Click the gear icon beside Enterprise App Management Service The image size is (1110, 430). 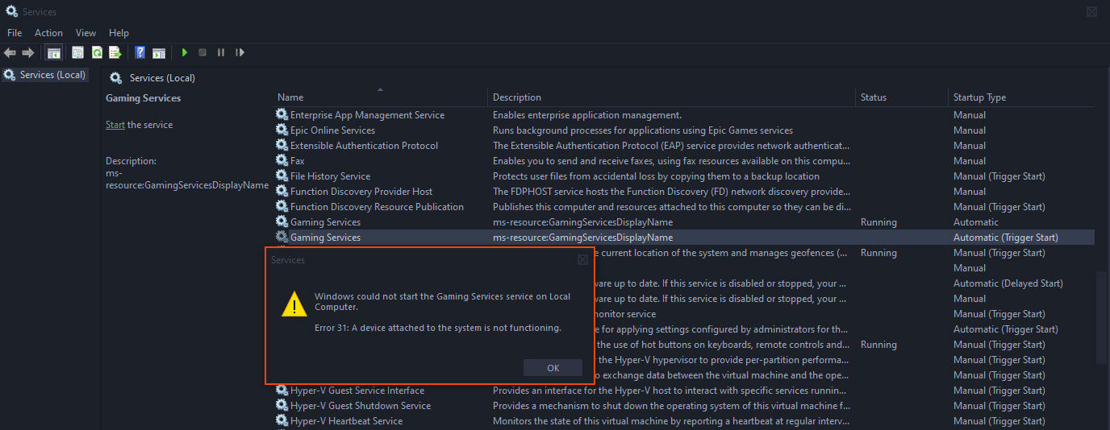click(x=282, y=115)
